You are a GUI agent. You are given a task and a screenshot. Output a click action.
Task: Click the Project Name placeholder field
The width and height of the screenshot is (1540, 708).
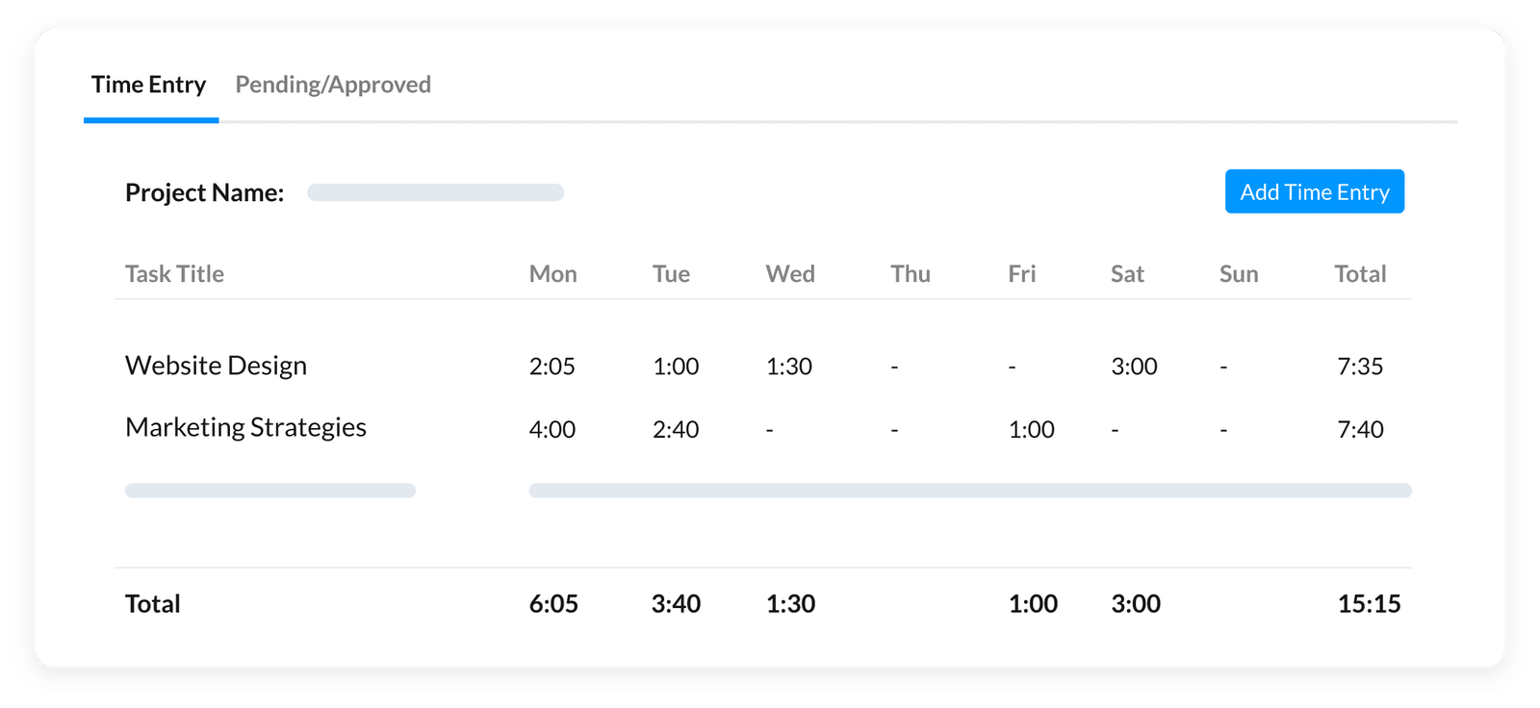pos(435,192)
